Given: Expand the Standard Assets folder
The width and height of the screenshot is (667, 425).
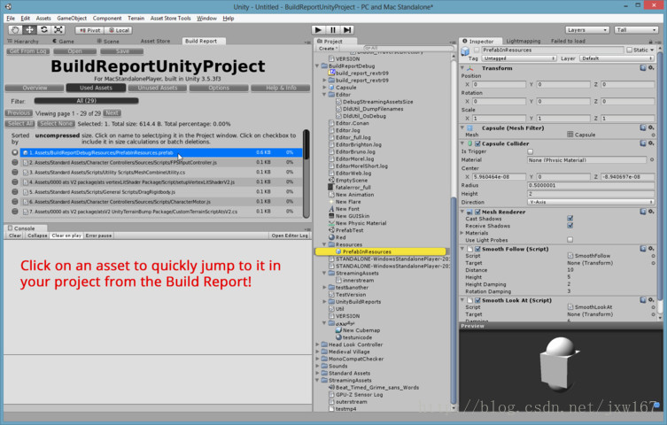Looking at the screenshot, I should tap(317, 373).
